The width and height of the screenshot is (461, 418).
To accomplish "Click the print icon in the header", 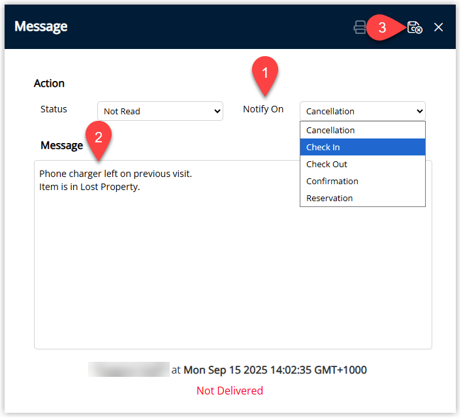I will 360,27.
